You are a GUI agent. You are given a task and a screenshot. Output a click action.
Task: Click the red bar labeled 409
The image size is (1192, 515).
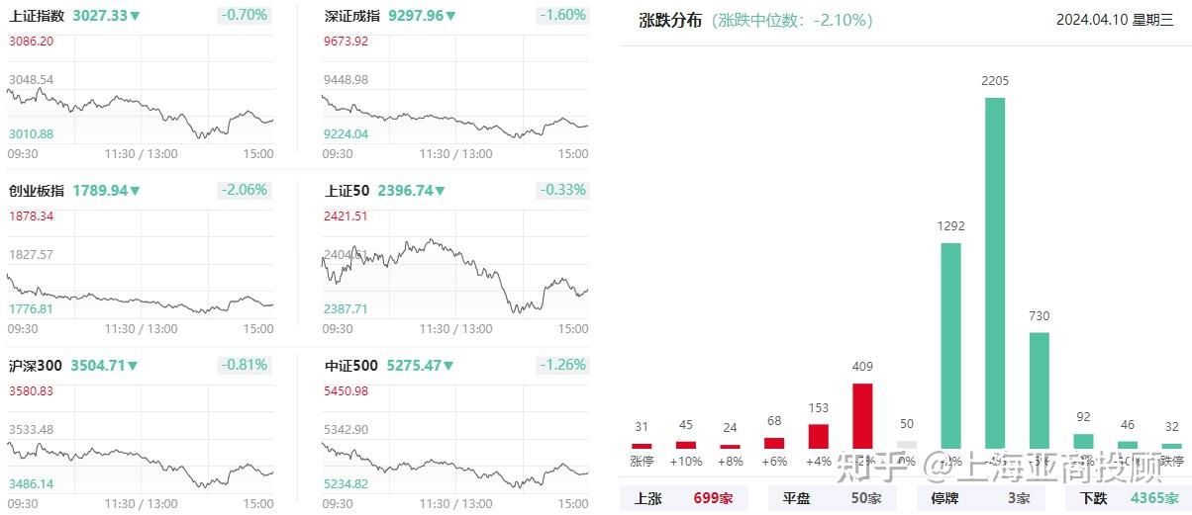coord(862,415)
